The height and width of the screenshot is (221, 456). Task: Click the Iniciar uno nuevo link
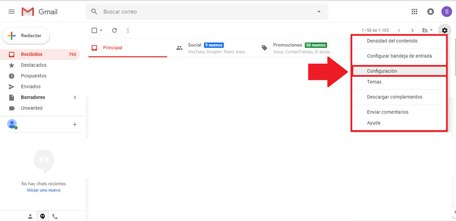(x=44, y=190)
